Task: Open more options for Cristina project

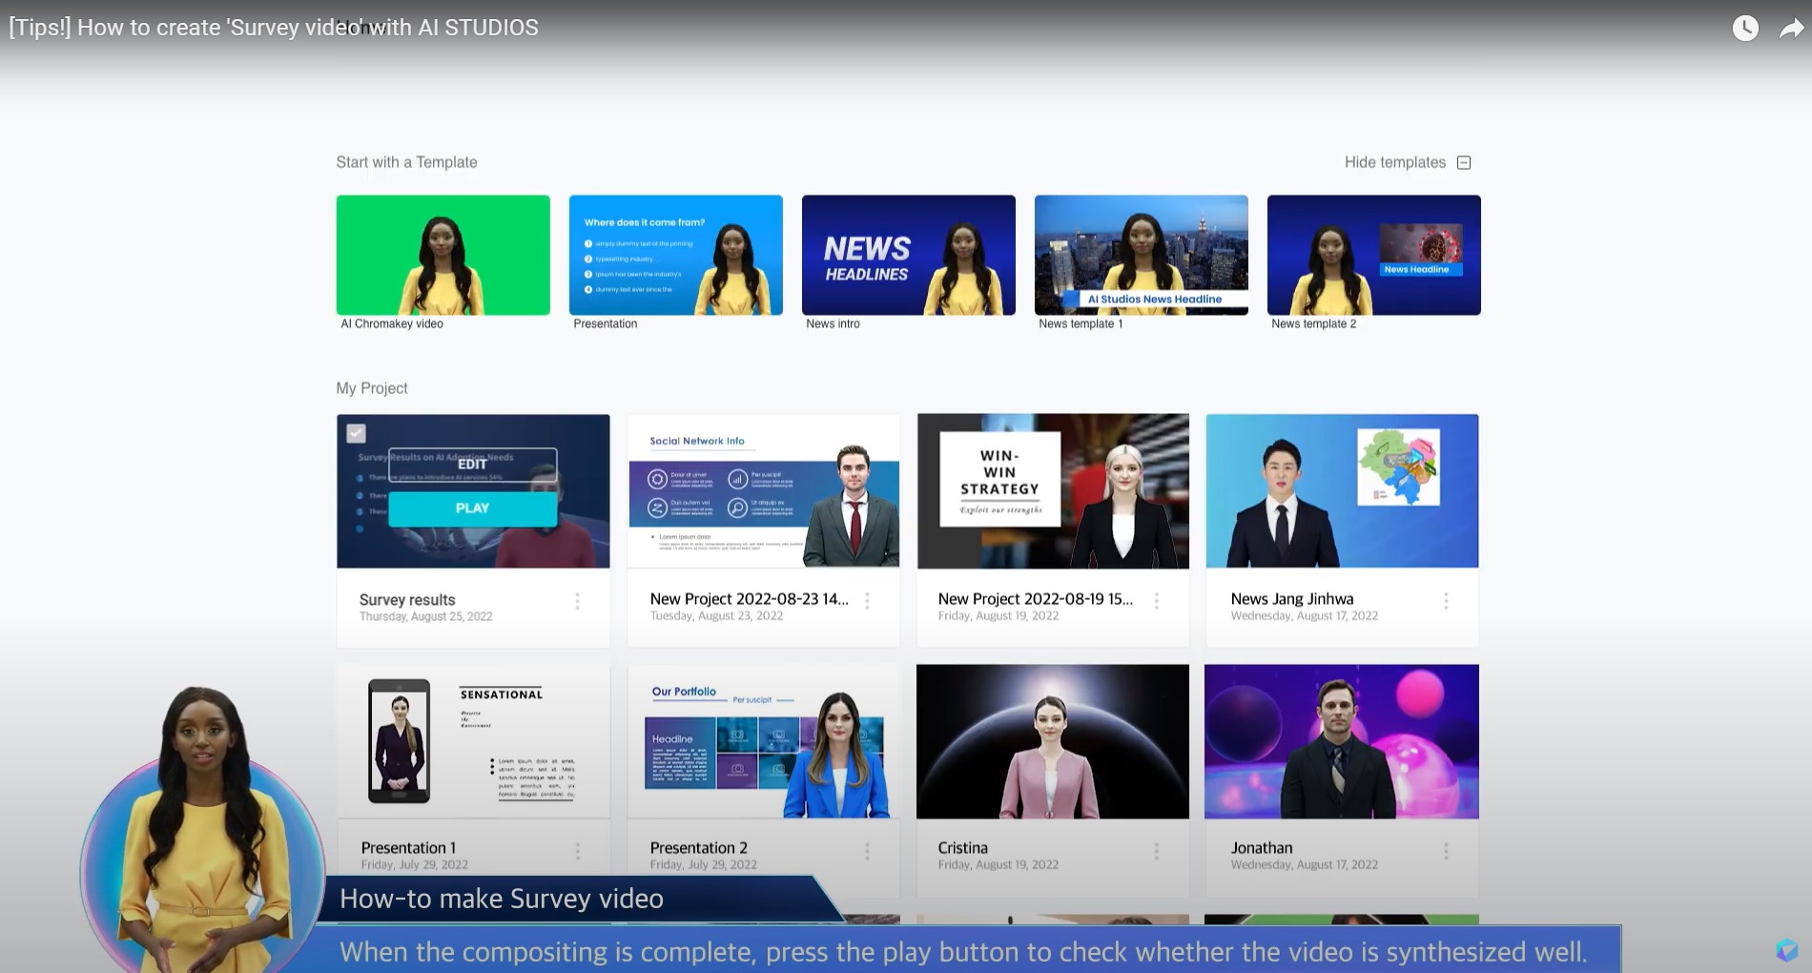Action: [x=1157, y=851]
